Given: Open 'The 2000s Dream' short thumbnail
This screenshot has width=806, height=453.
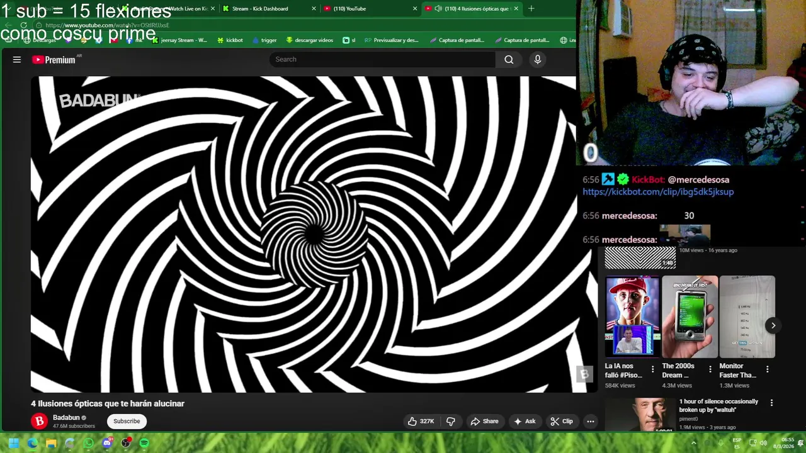Looking at the screenshot, I should tap(690, 316).
